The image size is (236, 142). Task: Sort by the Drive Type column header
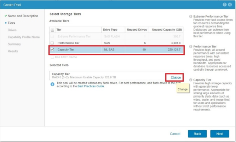click(x=110, y=30)
